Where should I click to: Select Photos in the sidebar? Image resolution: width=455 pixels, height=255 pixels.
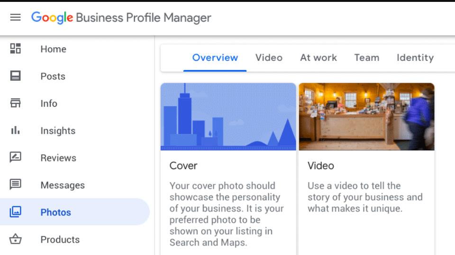tap(75, 212)
